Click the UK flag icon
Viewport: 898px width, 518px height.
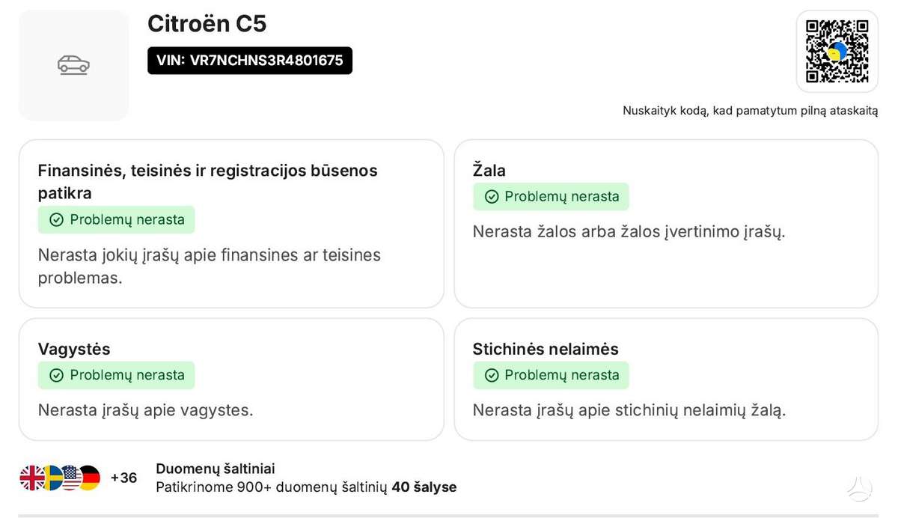point(32,478)
